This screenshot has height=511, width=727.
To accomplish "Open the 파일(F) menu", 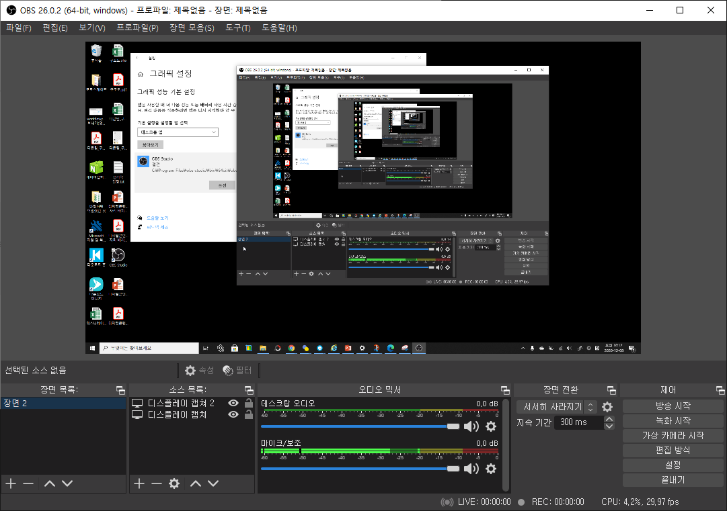I will [x=19, y=28].
